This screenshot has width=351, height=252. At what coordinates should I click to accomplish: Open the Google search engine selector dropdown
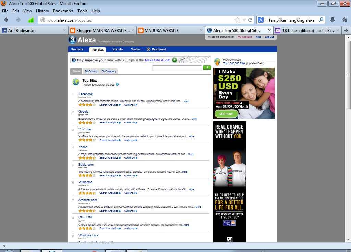click(262, 20)
